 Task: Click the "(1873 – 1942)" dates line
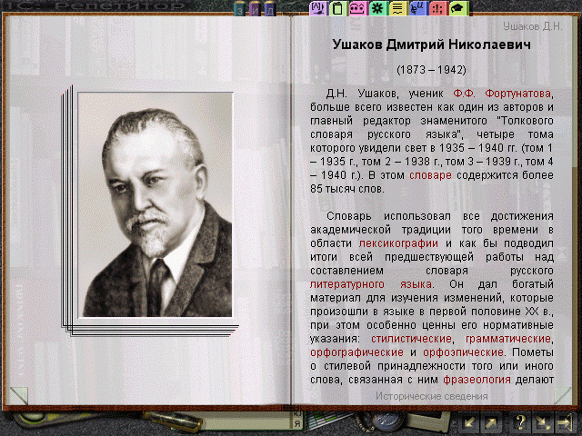click(x=431, y=70)
